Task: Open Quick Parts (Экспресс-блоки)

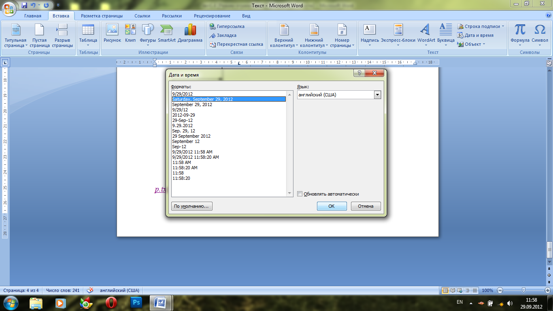Action: [x=398, y=36]
